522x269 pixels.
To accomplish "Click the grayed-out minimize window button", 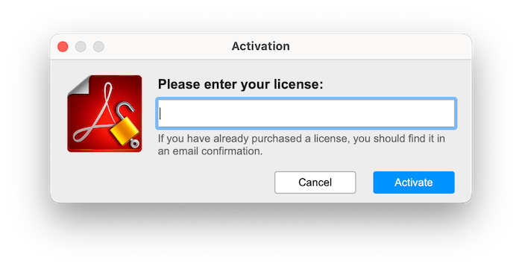I will pyautogui.click(x=81, y=46).
